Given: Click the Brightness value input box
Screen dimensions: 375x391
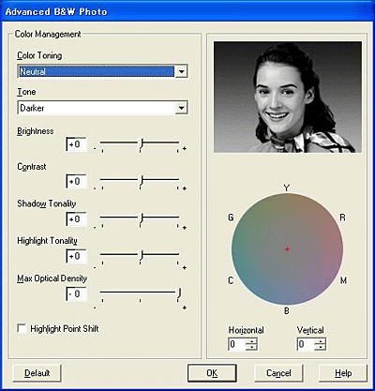Looking at the screenshot, I should pos(76,144).
